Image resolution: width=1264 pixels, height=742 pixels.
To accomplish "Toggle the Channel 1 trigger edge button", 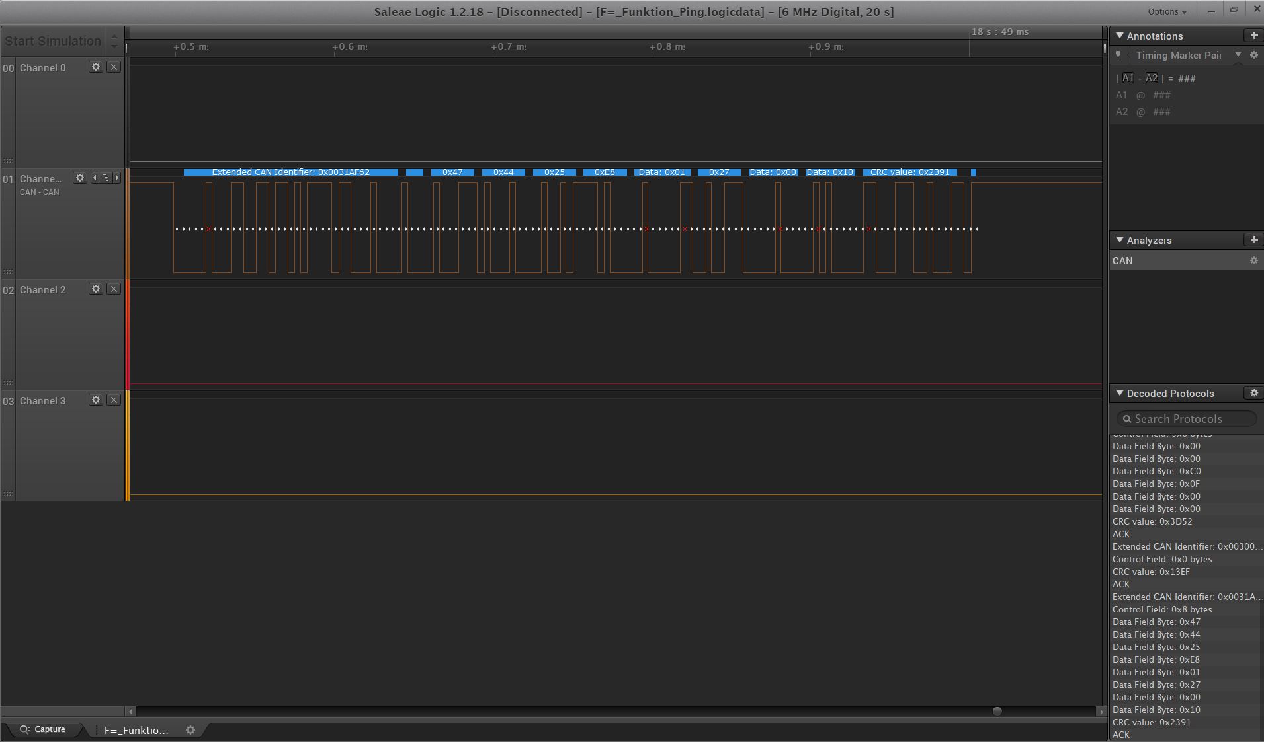I will click(x=106, y=178).
